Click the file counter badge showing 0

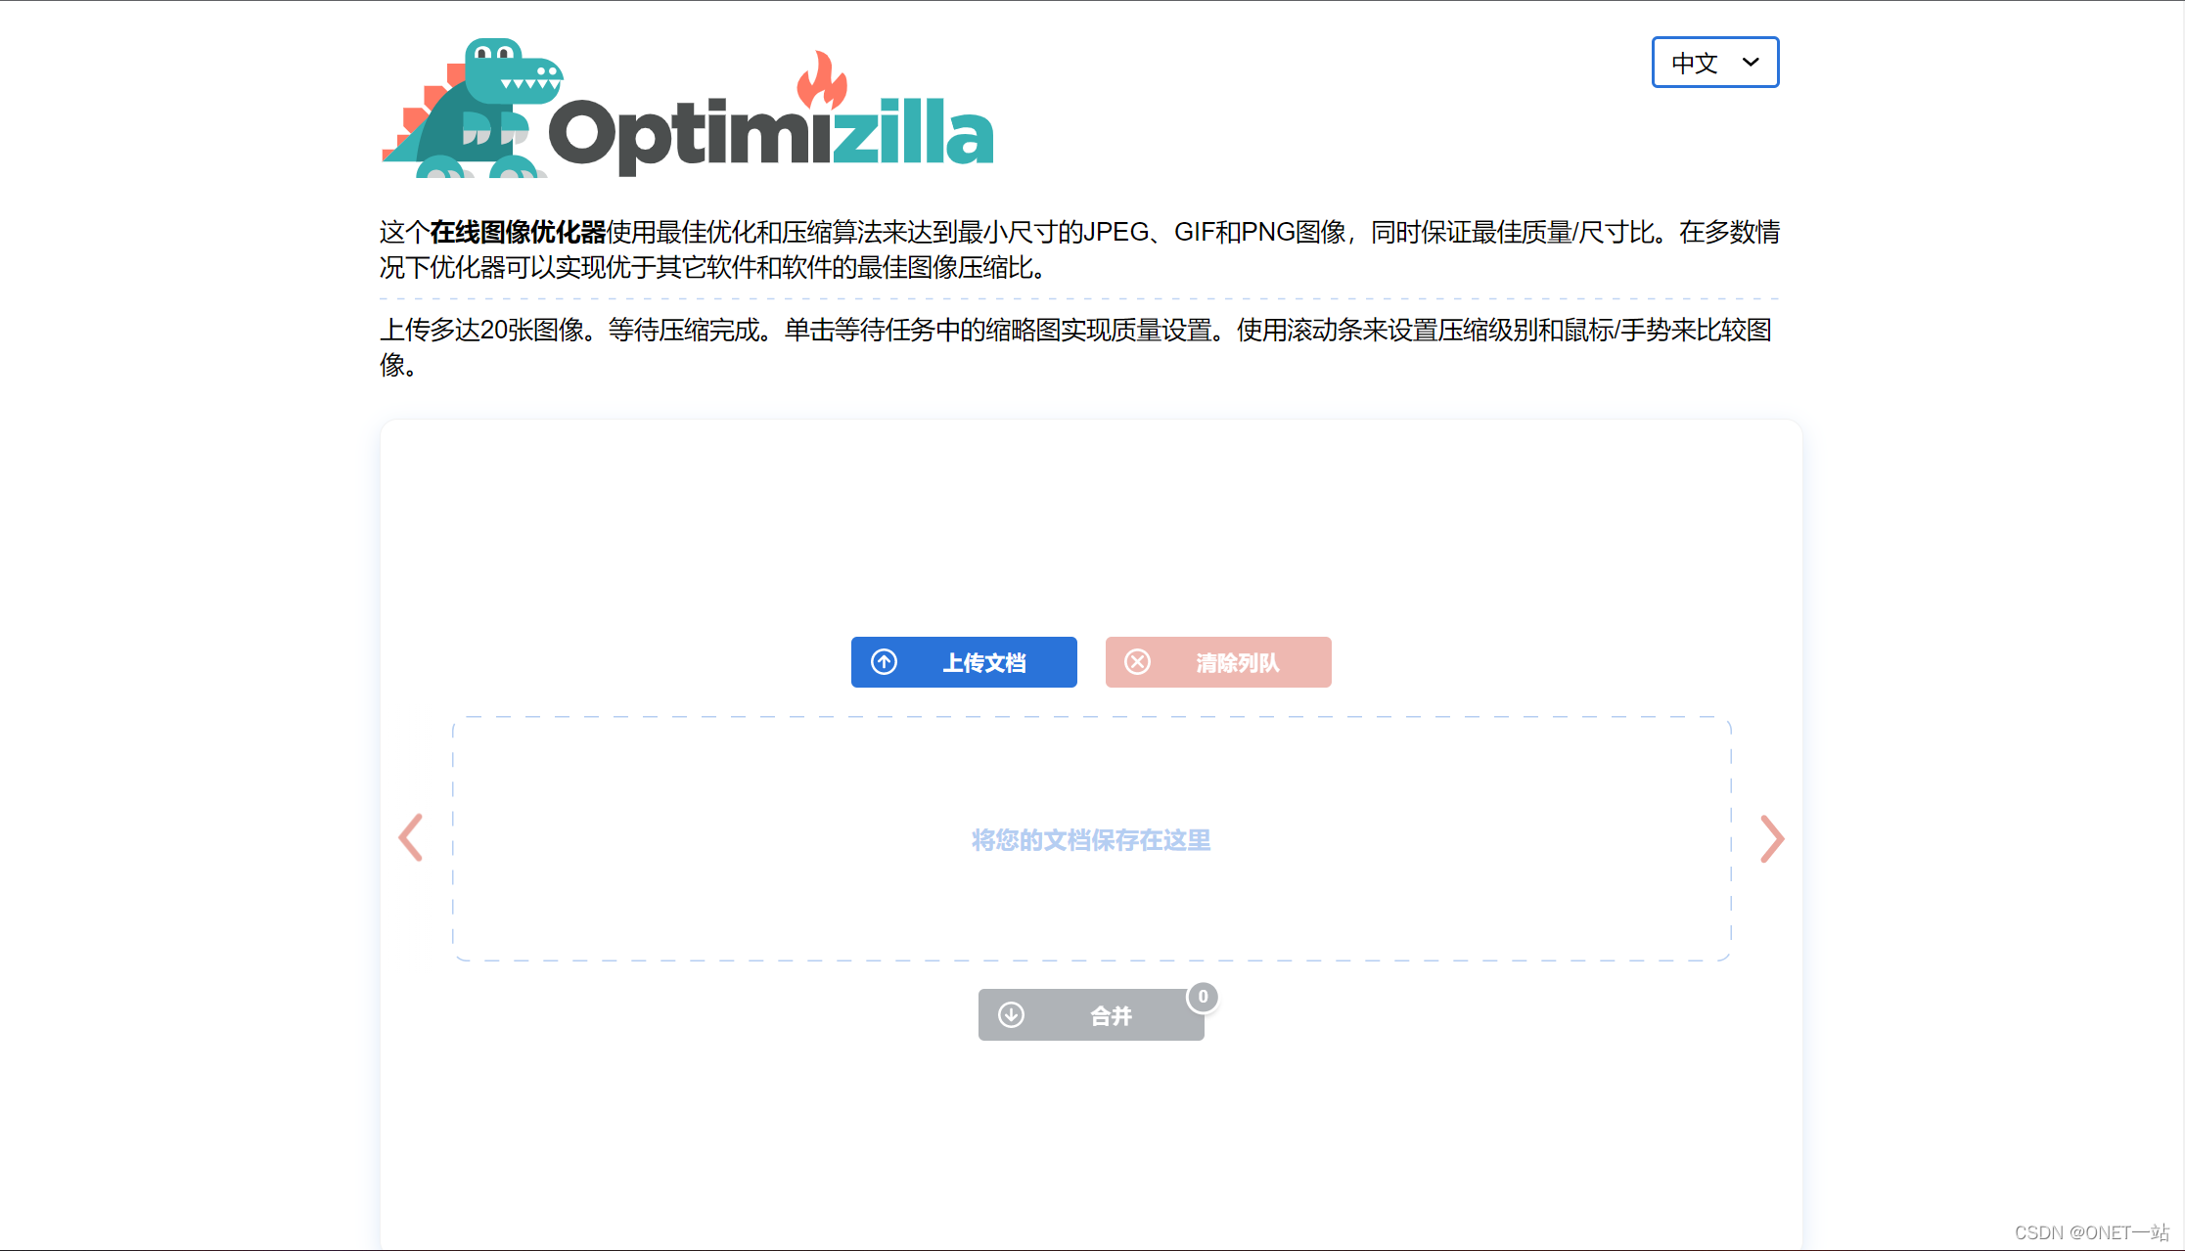click(1203, 997)
